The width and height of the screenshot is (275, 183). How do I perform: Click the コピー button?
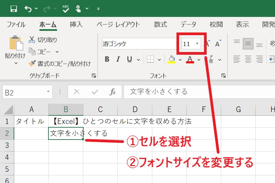(39, 52)
